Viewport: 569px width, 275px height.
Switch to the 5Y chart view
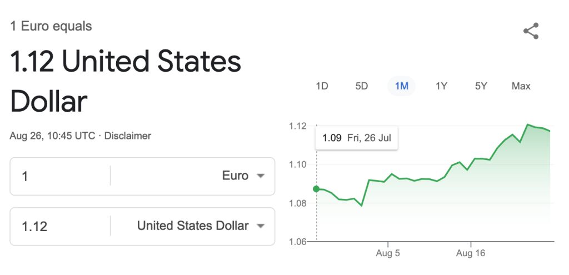tap(481, 86)
